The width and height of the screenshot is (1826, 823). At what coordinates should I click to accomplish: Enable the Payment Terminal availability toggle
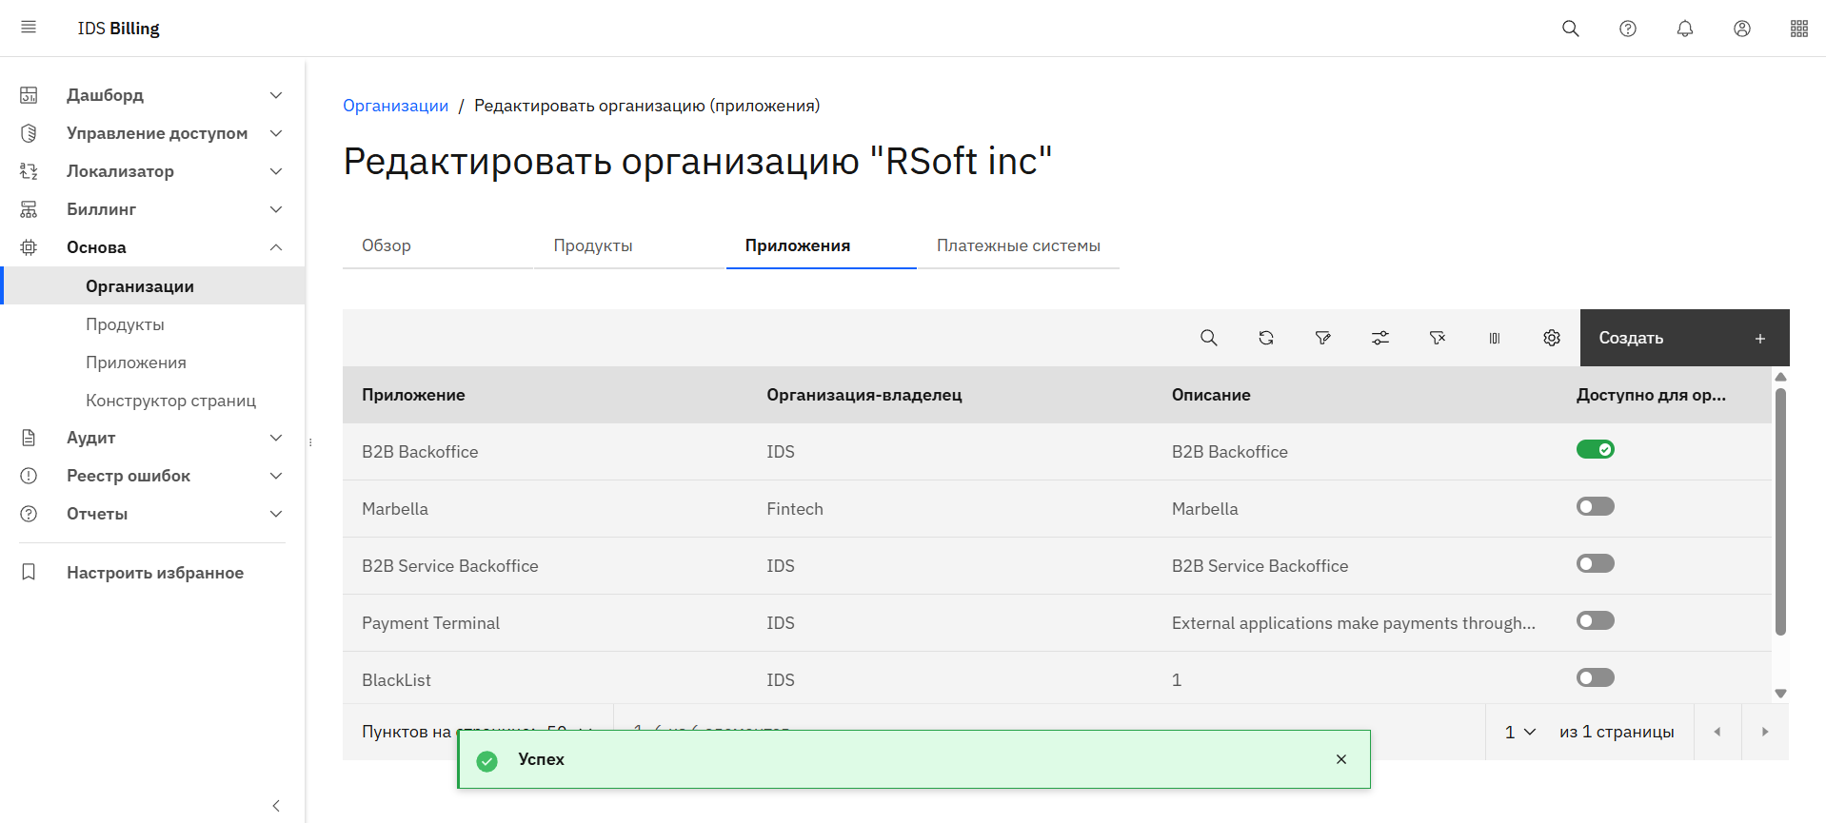coord(1595,620)
